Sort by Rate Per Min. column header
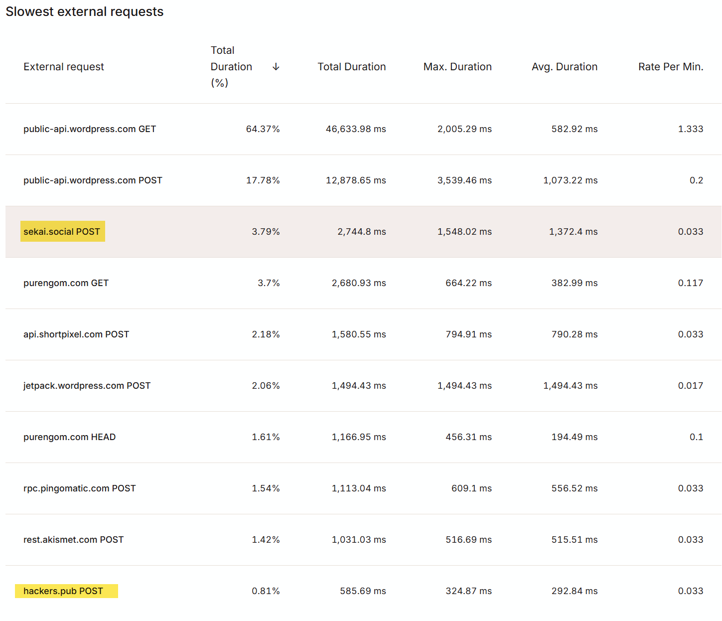Screen dimensions: 722x621 [x=671, y=67]
